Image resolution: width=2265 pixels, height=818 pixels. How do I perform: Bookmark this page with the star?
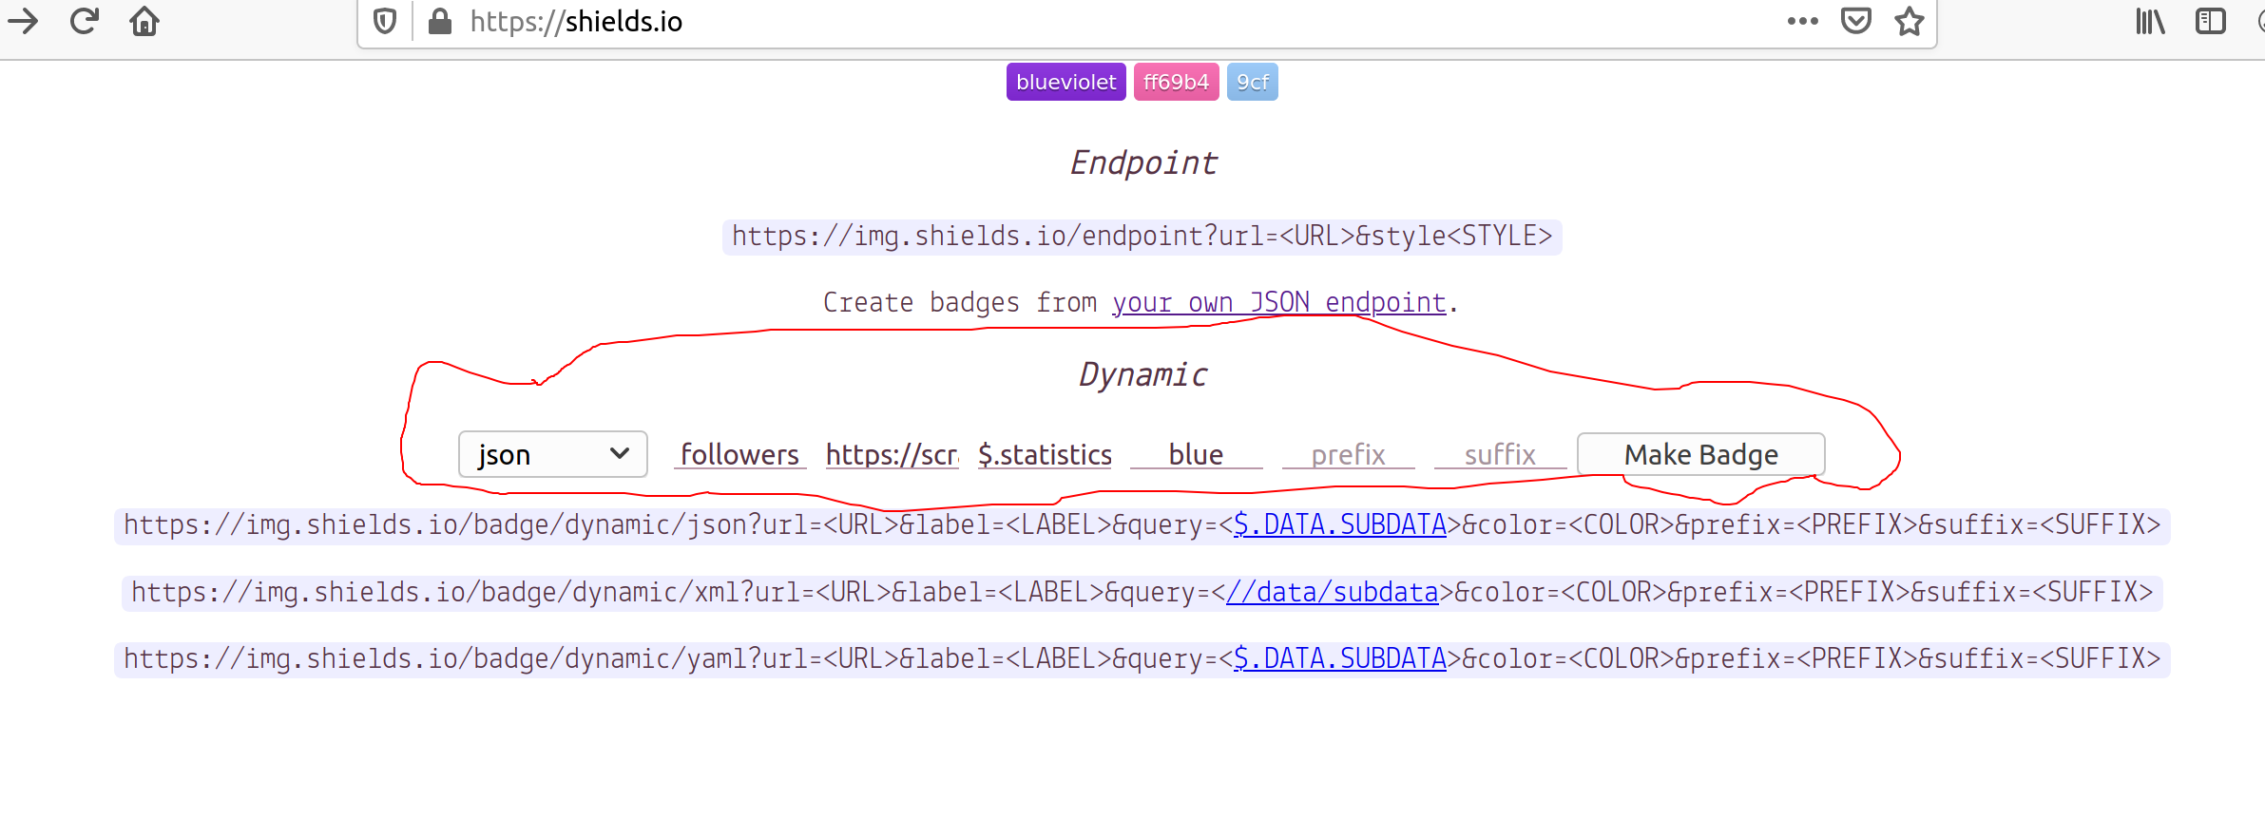point(1909,21)
